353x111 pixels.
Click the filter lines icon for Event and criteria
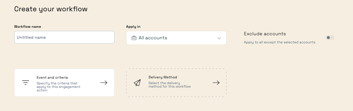(x=26, y=83)
